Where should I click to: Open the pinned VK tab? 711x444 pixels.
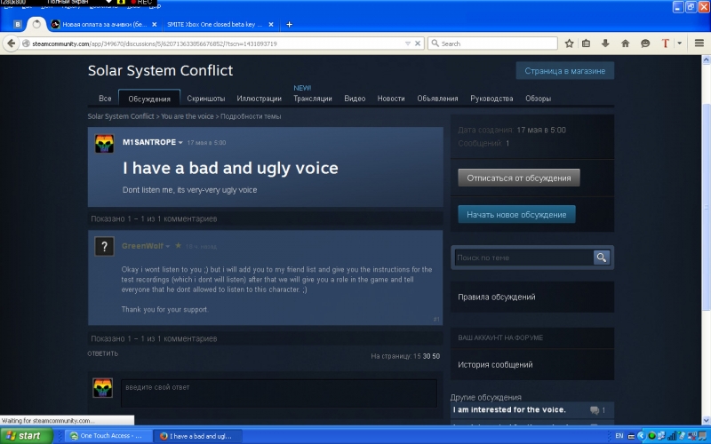click(x=18, y=25)
